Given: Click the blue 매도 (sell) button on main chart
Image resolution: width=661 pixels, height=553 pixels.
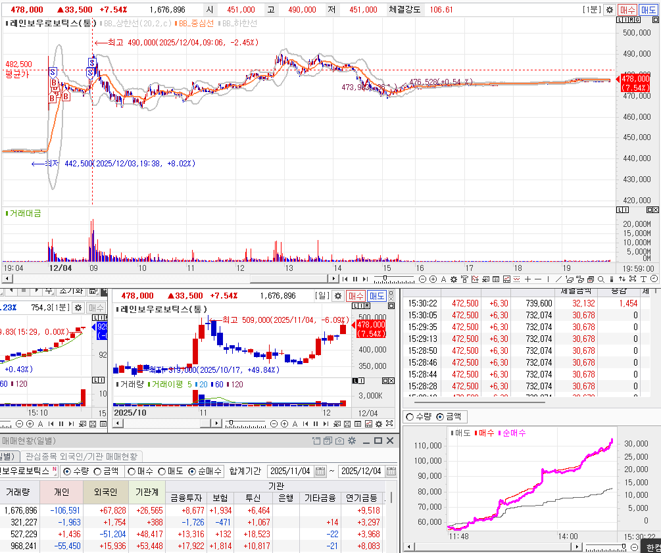Looking at the screenshot, I should tap(649, 10).
